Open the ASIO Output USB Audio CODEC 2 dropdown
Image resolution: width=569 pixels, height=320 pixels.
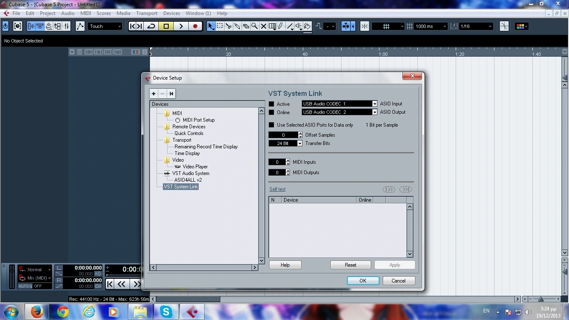[339, 112]
